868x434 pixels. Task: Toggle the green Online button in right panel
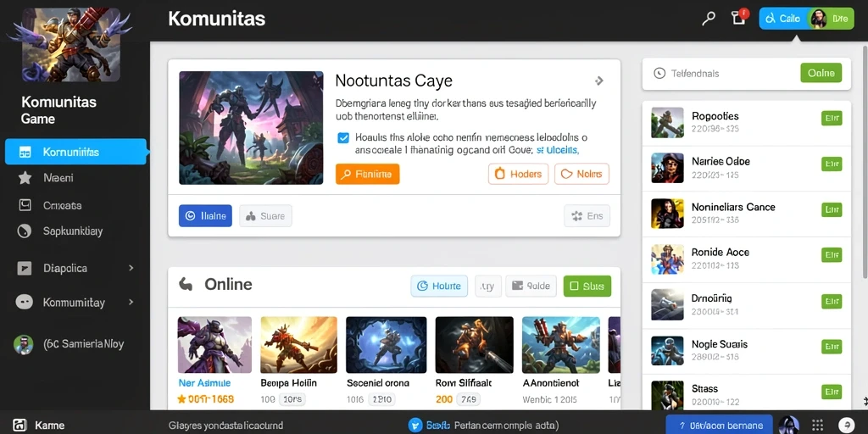[x=821, y=73]
